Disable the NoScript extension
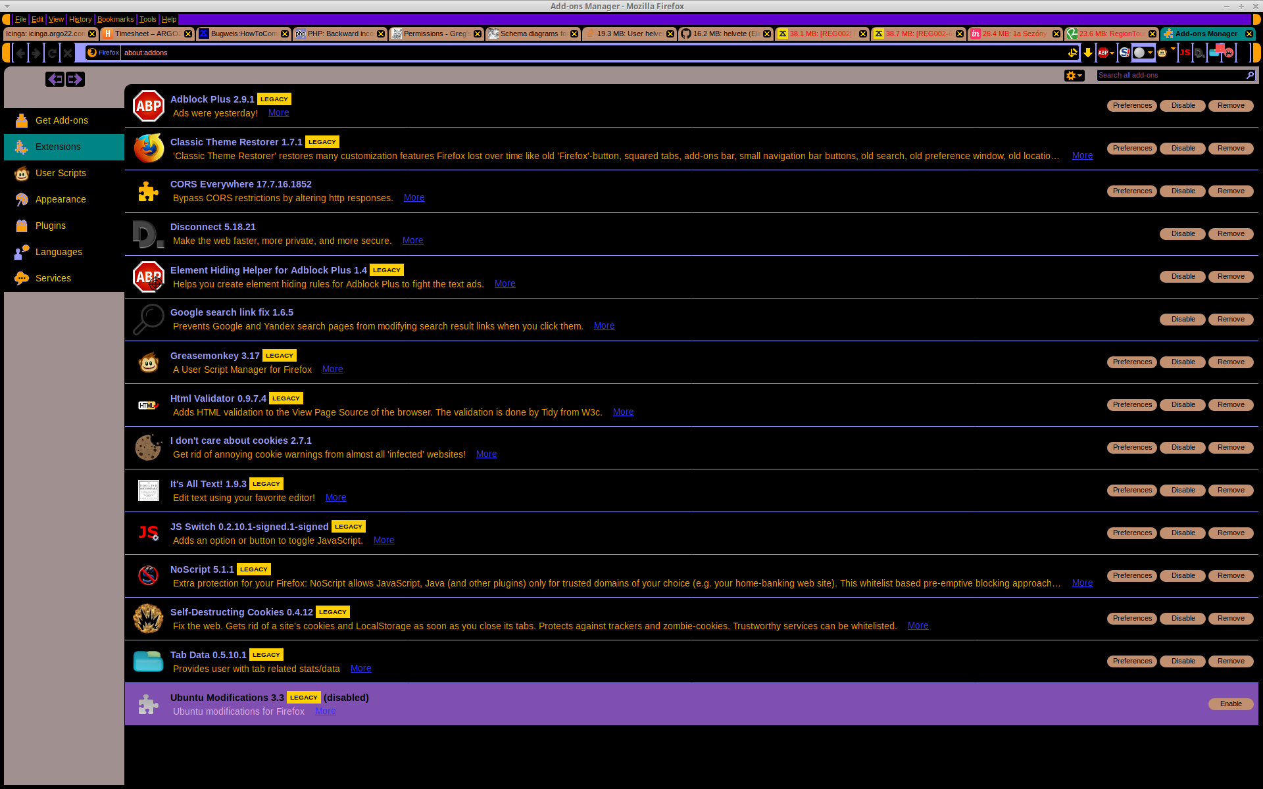This screenshot has width=1263, height=789. pyautogui.click(x=1182, y=576)
